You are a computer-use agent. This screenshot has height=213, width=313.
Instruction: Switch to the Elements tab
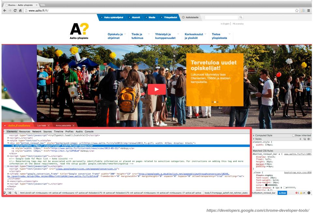(x=12, y=132)
